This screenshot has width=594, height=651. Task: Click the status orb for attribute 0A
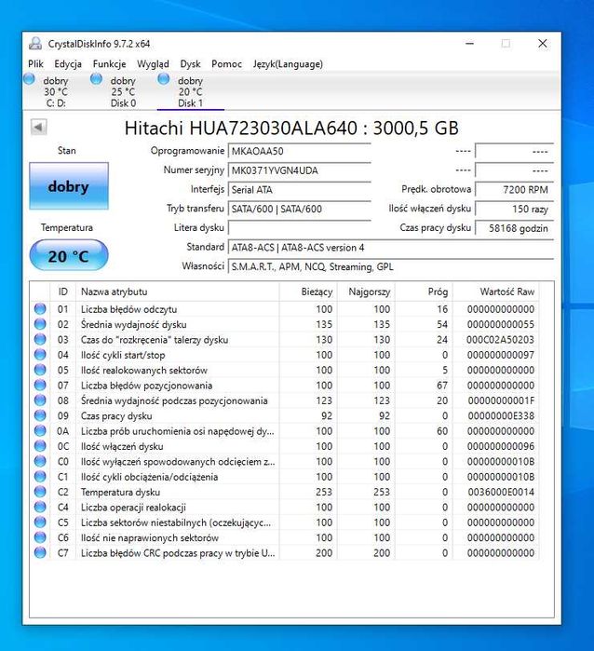(40, 430)
